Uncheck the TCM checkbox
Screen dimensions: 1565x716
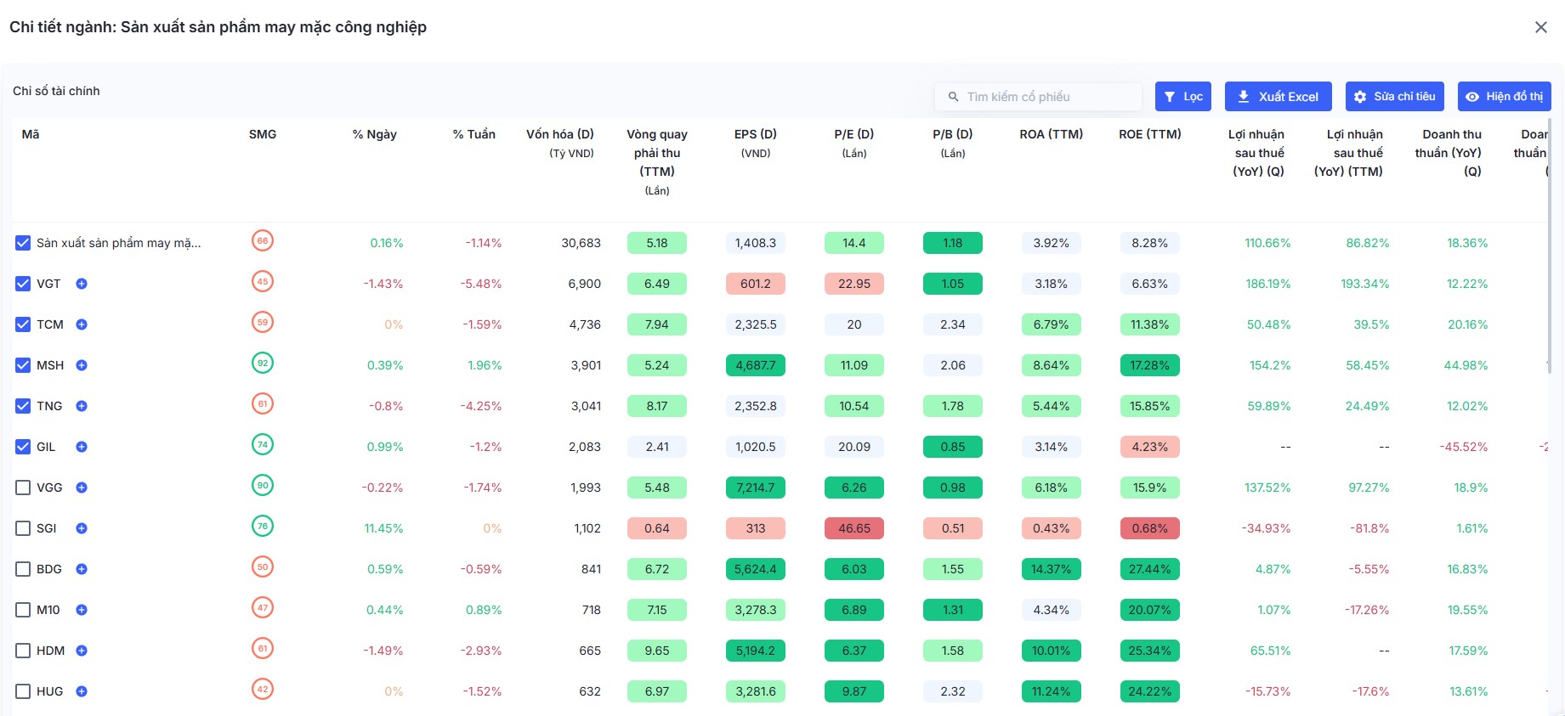coord(23,324)
